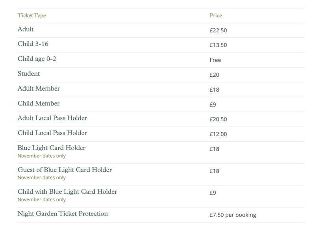Click the Child with Blue Light Card Holder label
The image size is (315, 230).
67,192
